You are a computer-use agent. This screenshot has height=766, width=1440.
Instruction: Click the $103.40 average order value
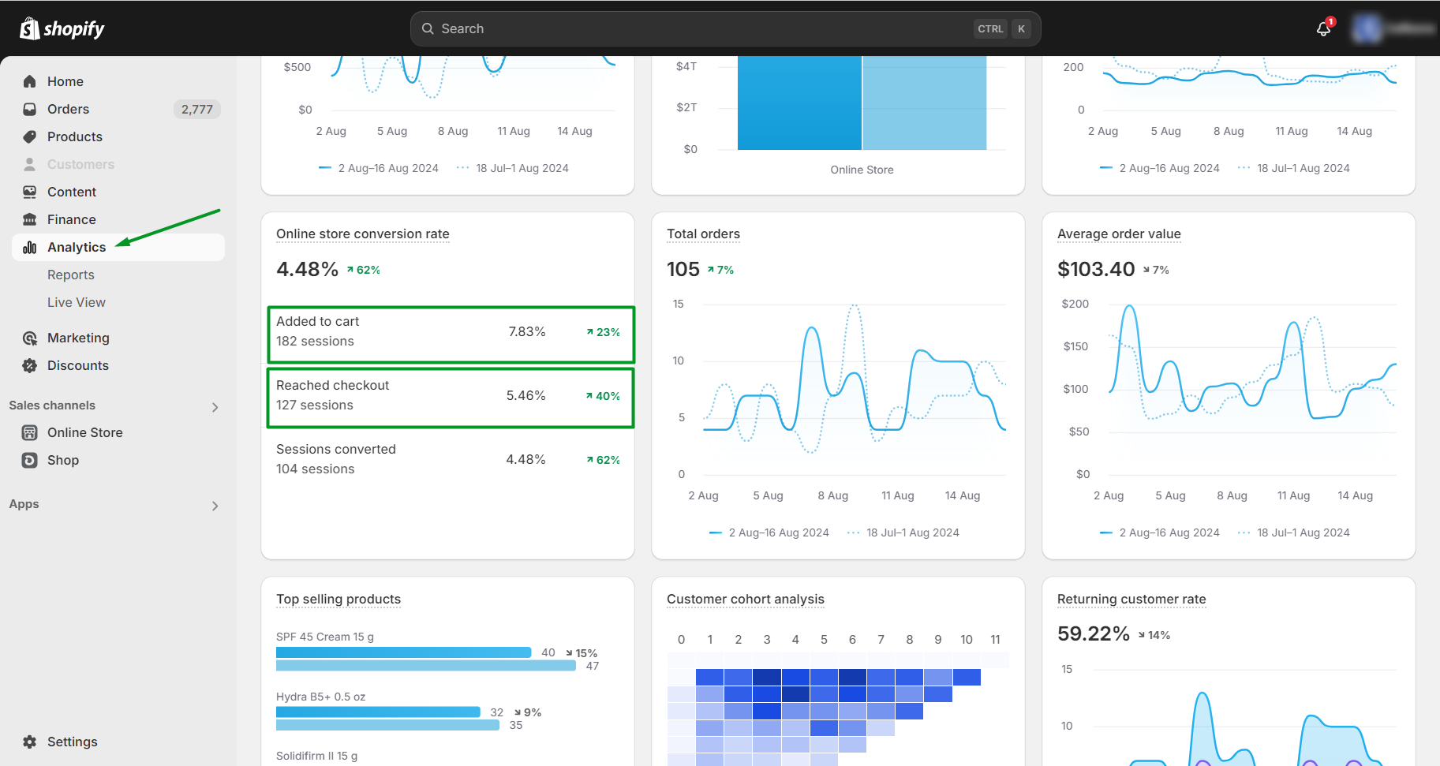[1096, 269]
